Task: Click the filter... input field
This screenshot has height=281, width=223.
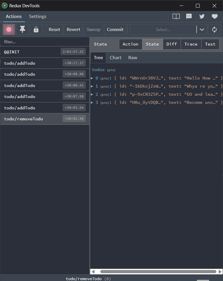Action: click(45, 42)
